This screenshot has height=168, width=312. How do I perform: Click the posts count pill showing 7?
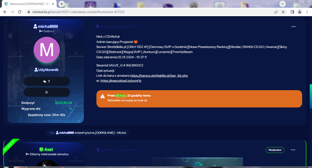(x=46, y=81)
